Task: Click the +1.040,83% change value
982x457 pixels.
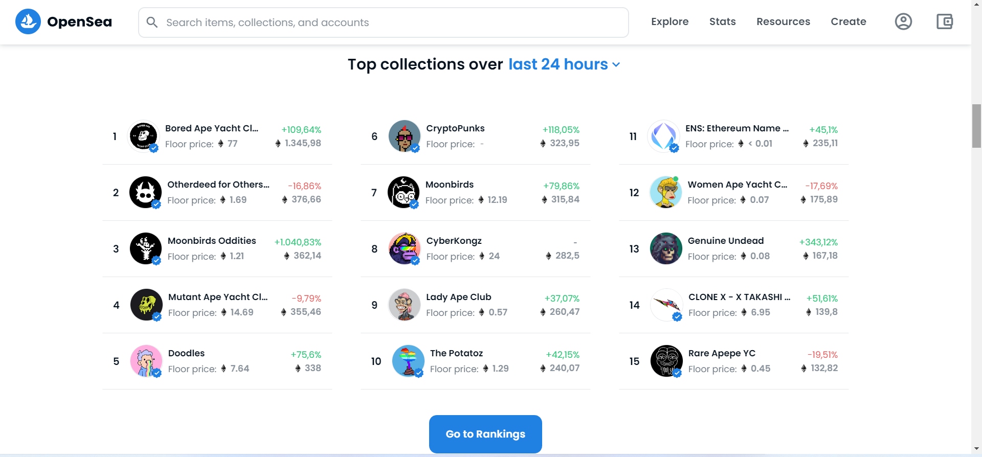Action: click(298, 242)
